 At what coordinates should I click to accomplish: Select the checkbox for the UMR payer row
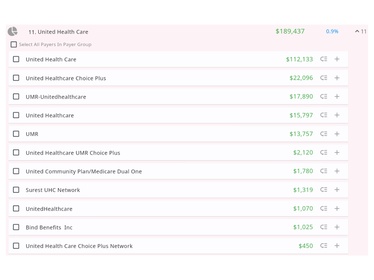coord(16,134)
